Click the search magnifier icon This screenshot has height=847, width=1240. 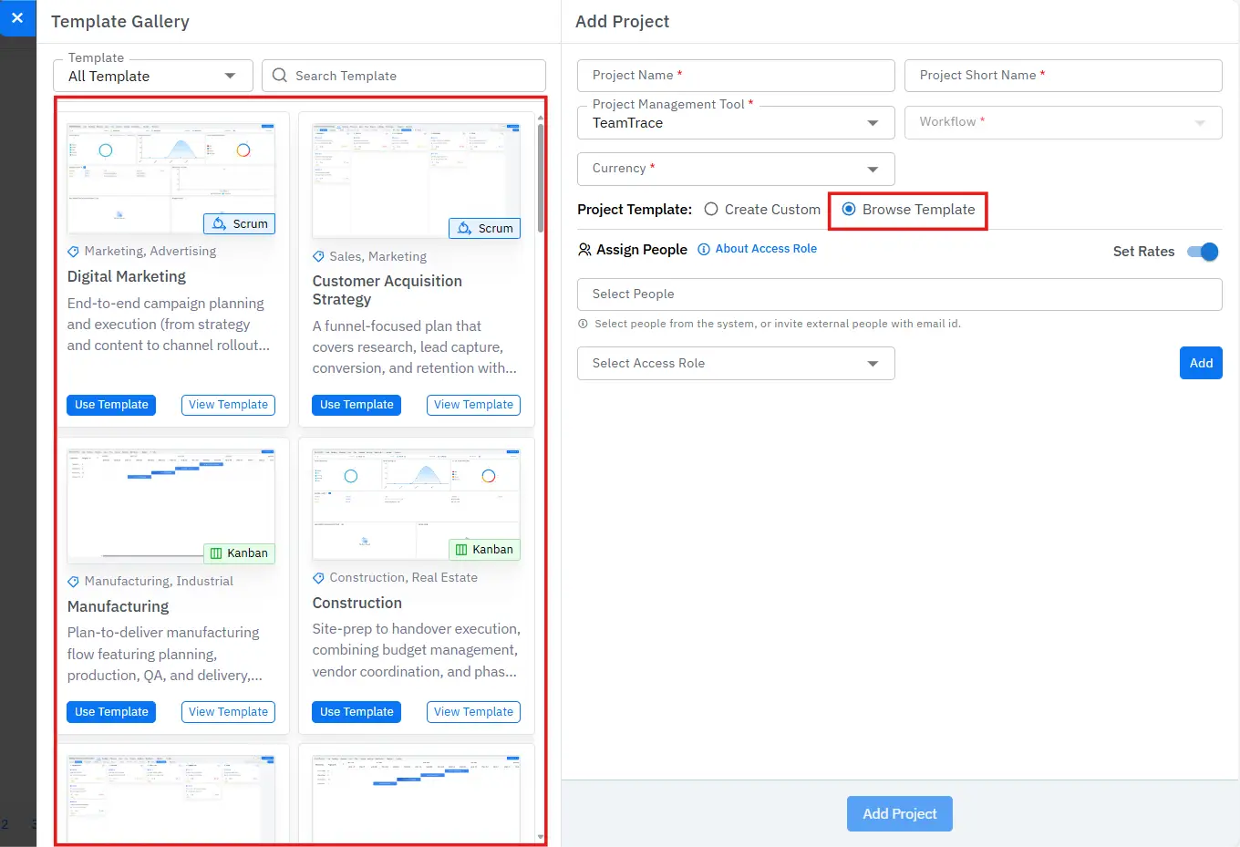pyautogui.click(x=279, y=76)
